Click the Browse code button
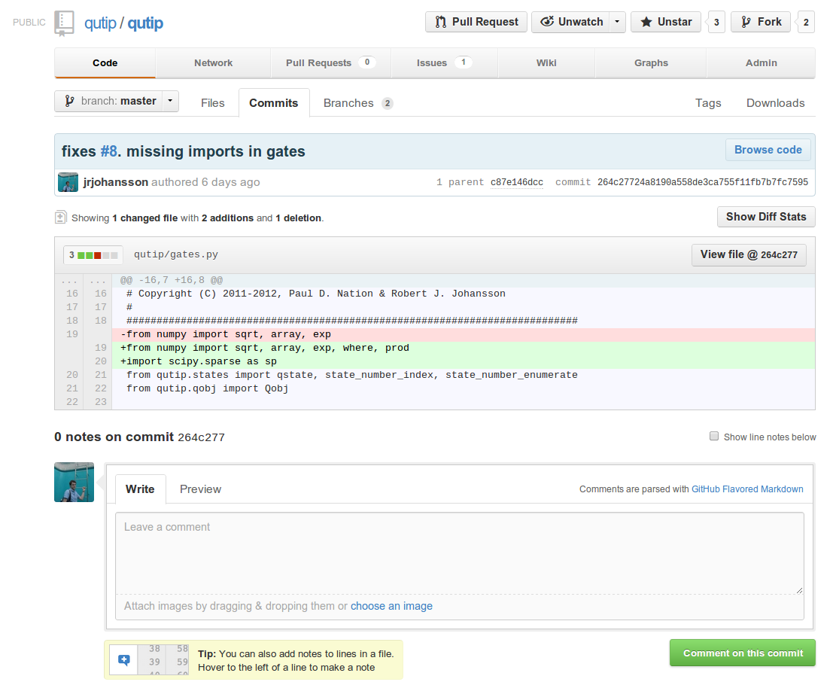Viewport: 833px width, 682px height. point(768,150)
